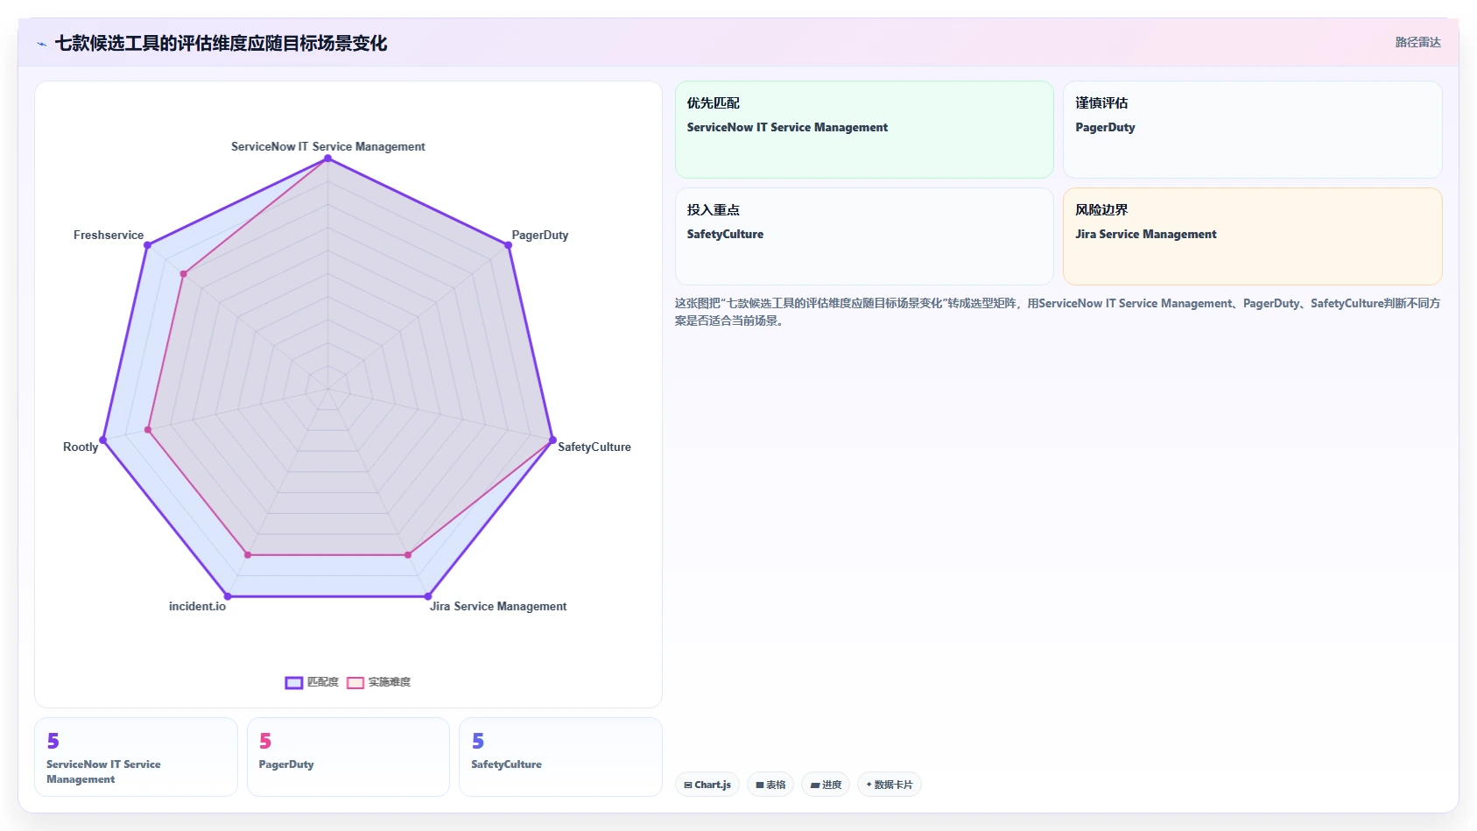Screen dimensions: 1477x831
Task: Select the PagerDuty radar axis label
Action: [x=540, y=235]
